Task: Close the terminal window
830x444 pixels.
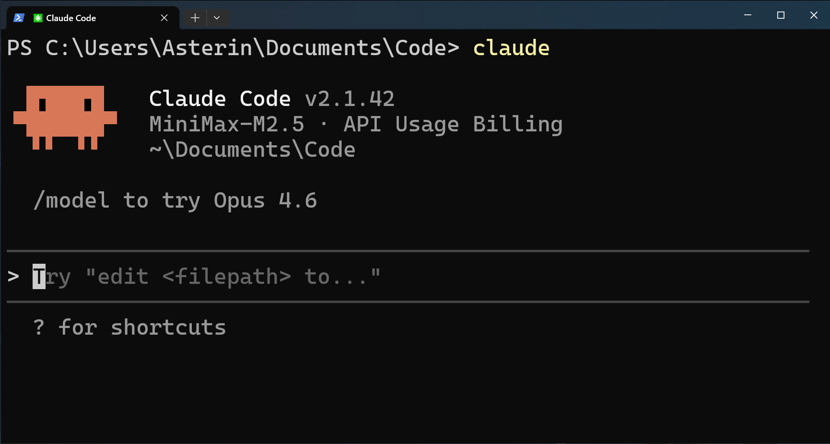Action: [x=814, y=15]
